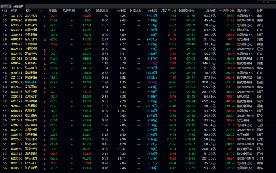Select stock code 600550
The width and height of the screenshot is (276, 173).
point(17,149)
